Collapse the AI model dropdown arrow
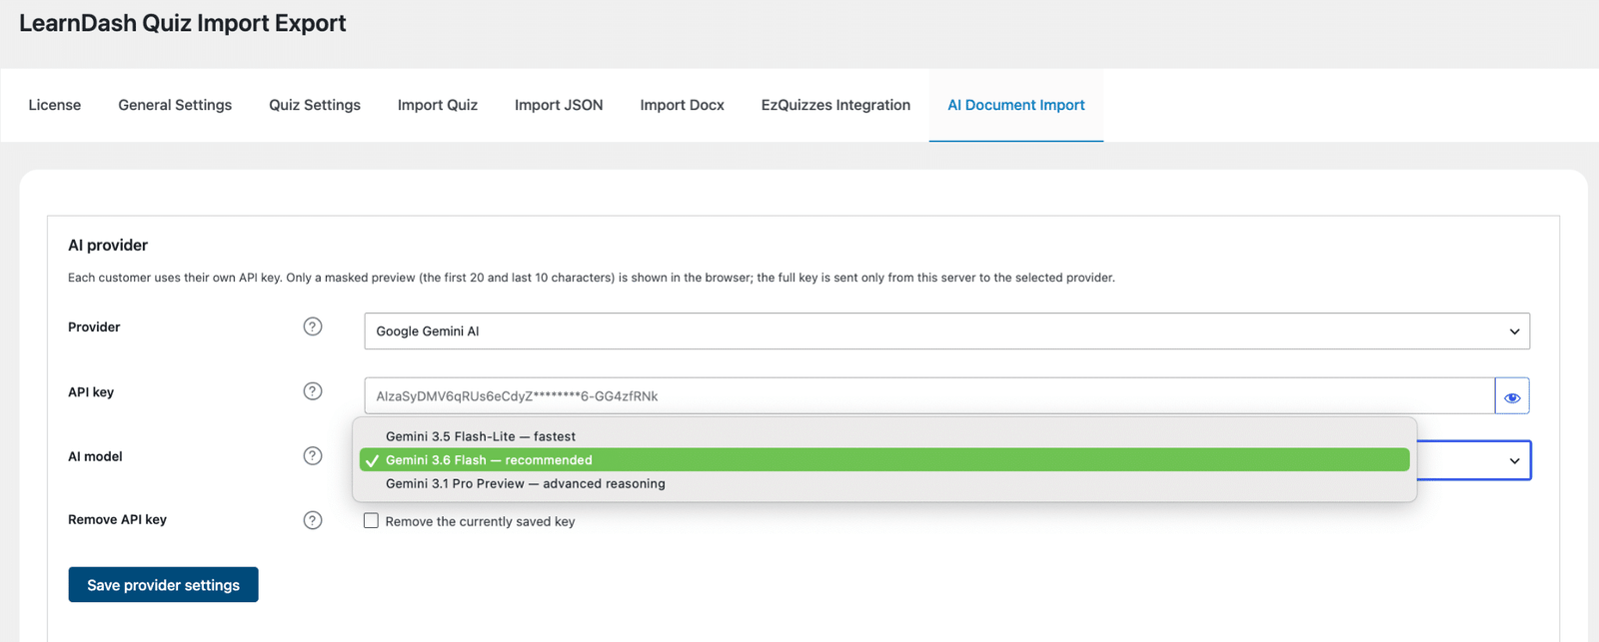Screen dimensions: 1599x642 pyautogui.click(x=1514, y=461)
